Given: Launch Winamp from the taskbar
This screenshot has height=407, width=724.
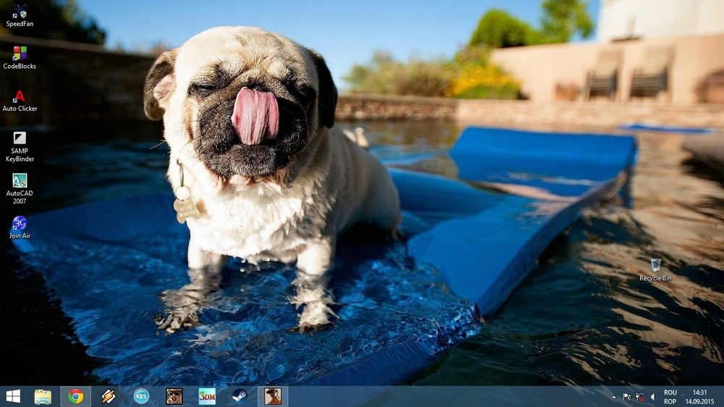Looking at the screenshot, I should [109, 396].
